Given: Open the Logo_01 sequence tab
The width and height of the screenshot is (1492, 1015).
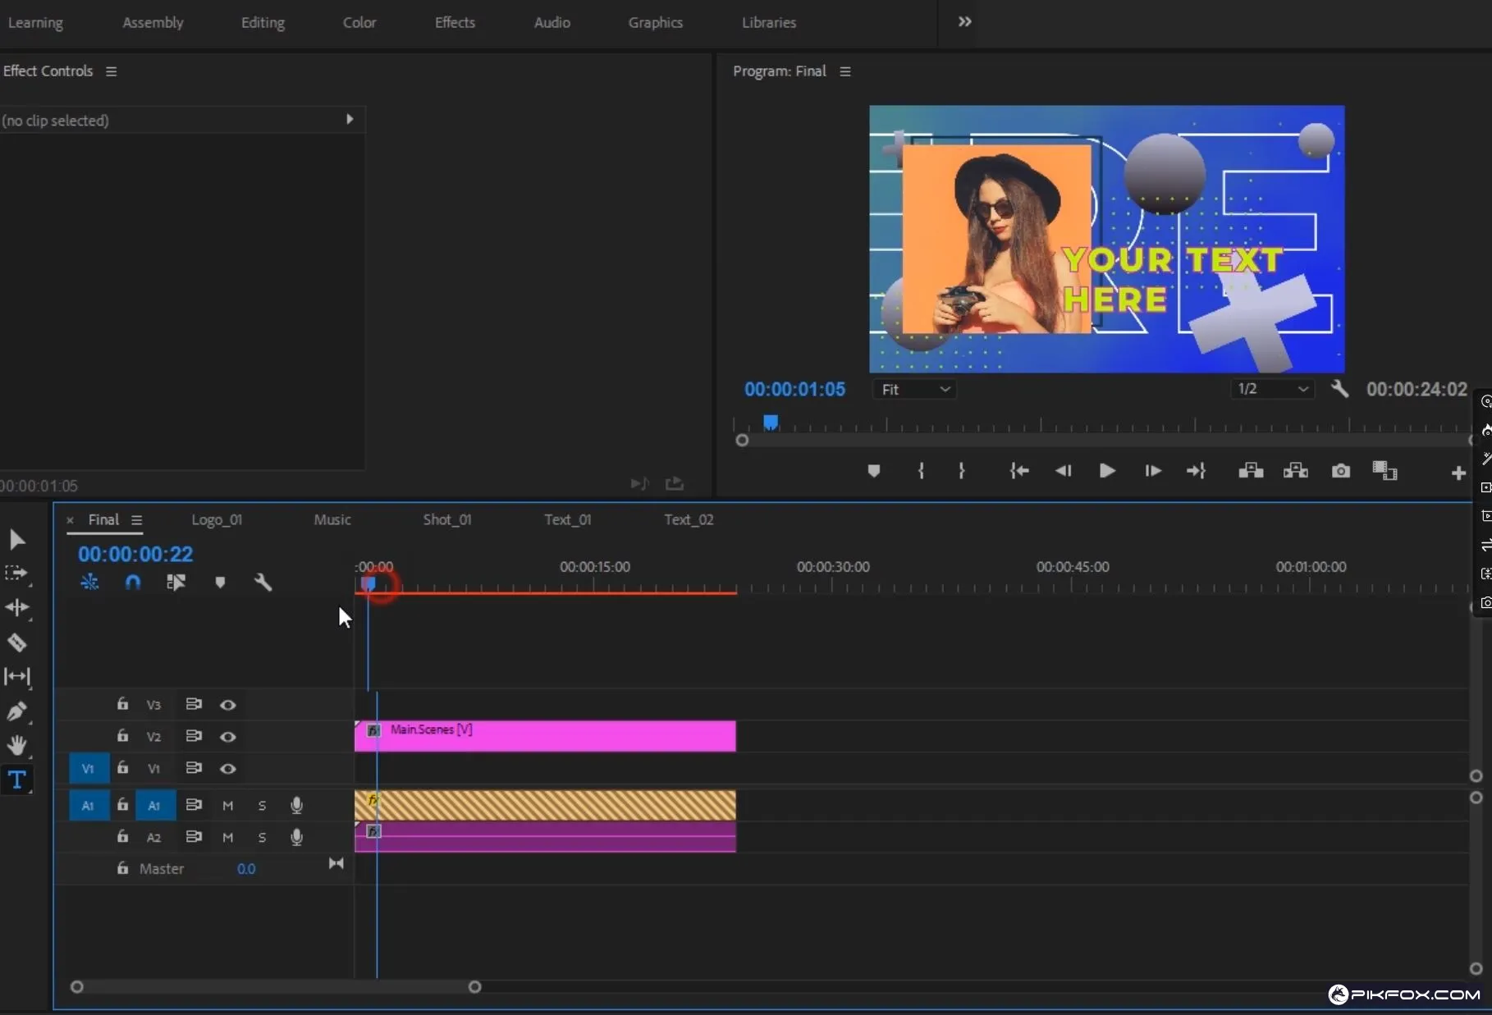Looking at the screenshot, I should point(217,520).
